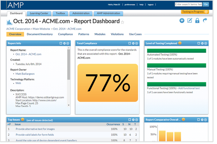The image size is (217, 144).
Task: Open Level of Testing Completed settings gear
Action: pyautogui.click(x=202, y=43)
